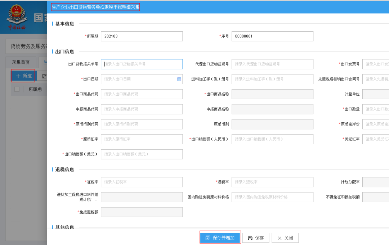Click the 所属期 field showing 202103
This screenshot has width=389, height=245.
(x=142, y=36)
